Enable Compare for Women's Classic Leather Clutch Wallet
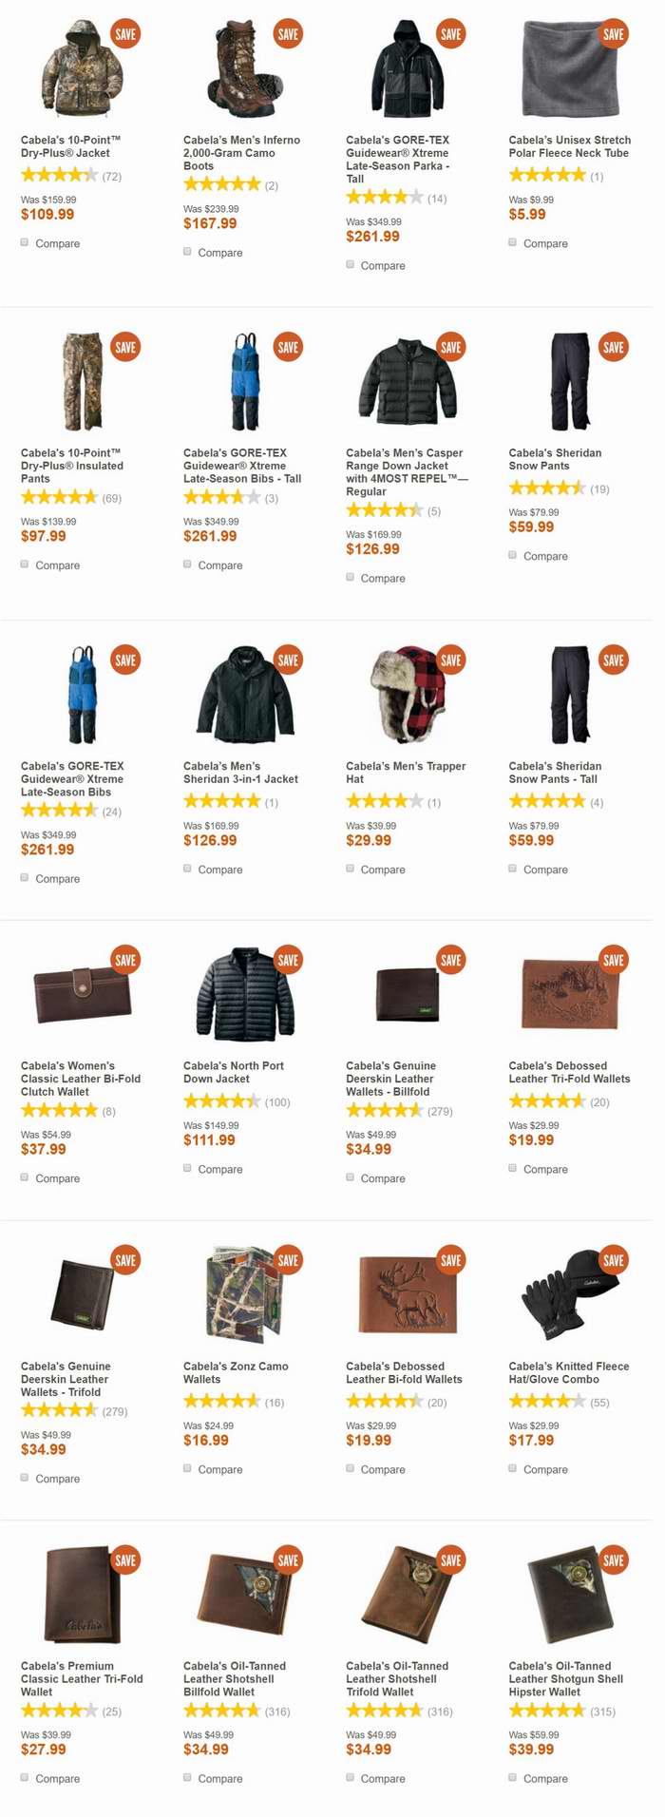This screenshot has width=665, height=1817. (x=26, y=1177)
